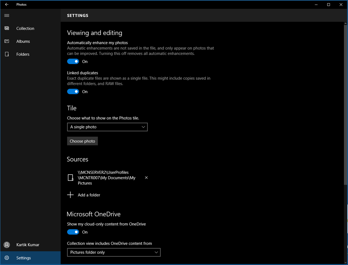Click Kartik Kumar's account avatar icon

[7, 245]
